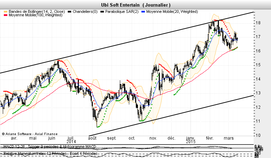271x158 pixels.
Task: Click the 'févr.' month label
Action: pos(210,138)
